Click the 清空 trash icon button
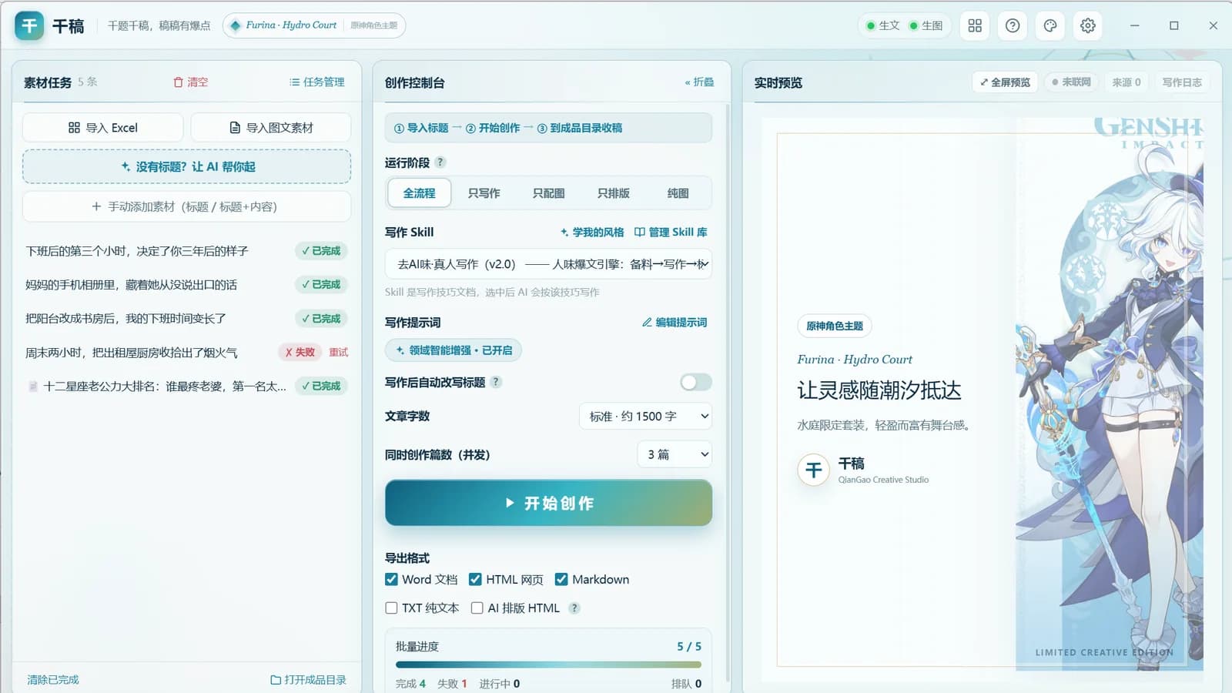This screenshot has width=1232, height=693. [x=190, y=82]
